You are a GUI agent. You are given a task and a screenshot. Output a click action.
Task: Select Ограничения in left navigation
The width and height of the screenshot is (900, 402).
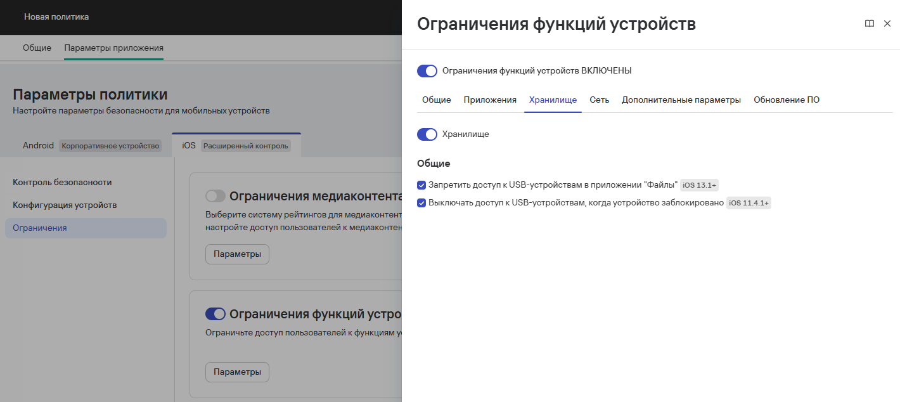click(86, 228)
